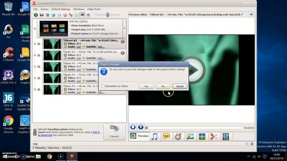The image size is (287, 161).
Task: Open the film strip merge tab
Action: [x=226, y=136]
